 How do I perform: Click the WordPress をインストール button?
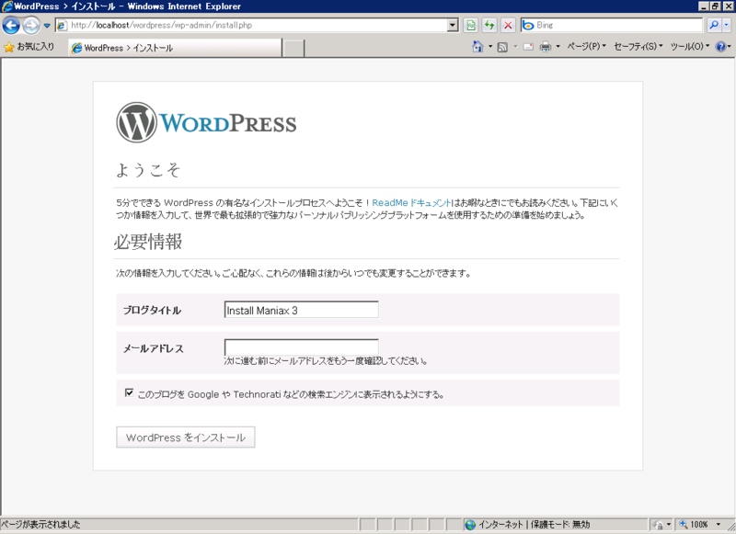coord(186,437)
